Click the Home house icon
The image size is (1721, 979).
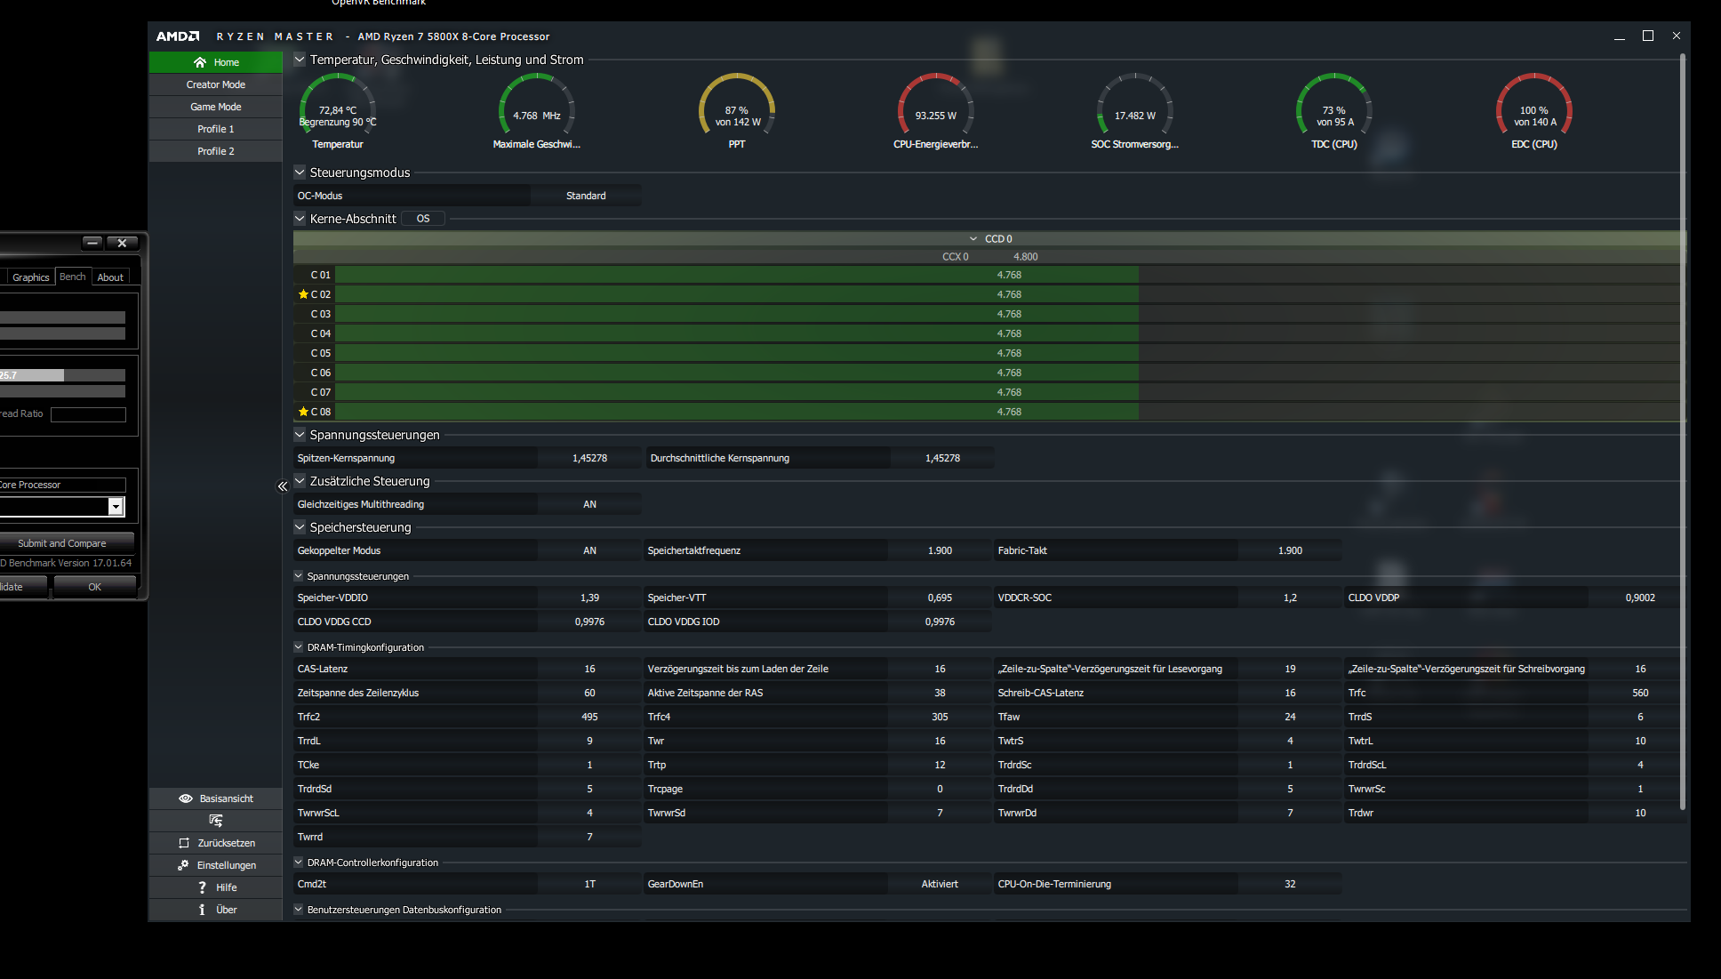click(x=200, y=62)
